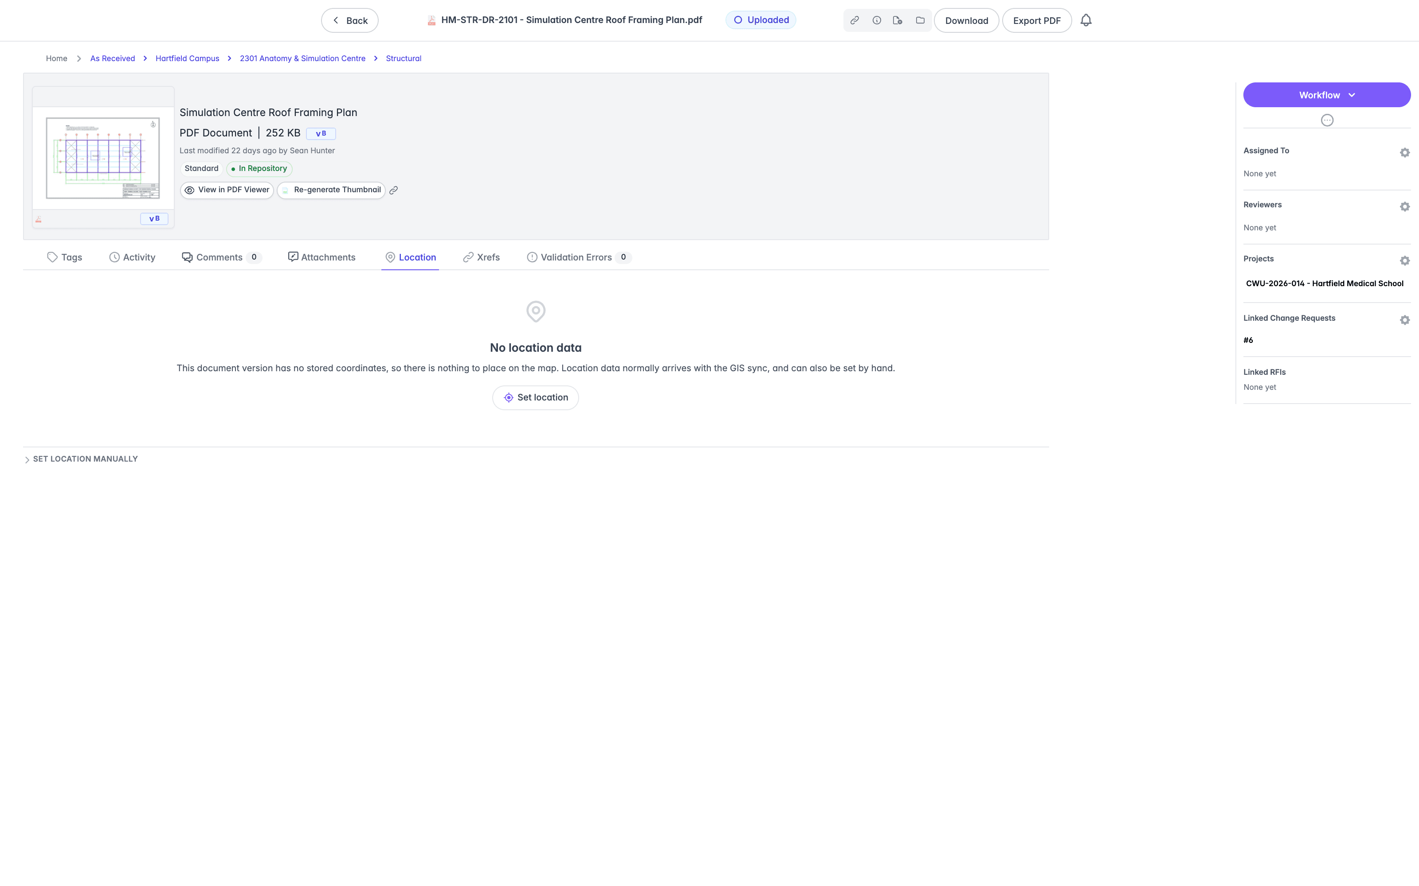This screenshot has height=886, width=1419.
Task: Click the ellipsis circle under Workflow
Action: pos(1327,120)
